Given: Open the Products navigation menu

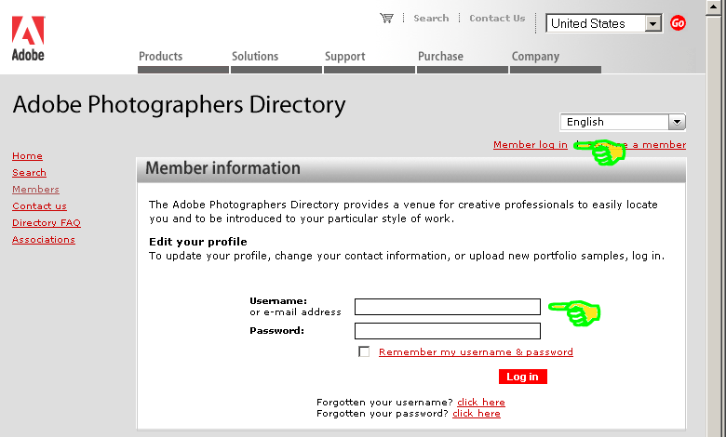Looking at the screenshot, I should (x=161, y=57).
